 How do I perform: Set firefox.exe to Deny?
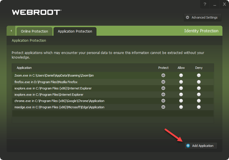tap(199, 82)
